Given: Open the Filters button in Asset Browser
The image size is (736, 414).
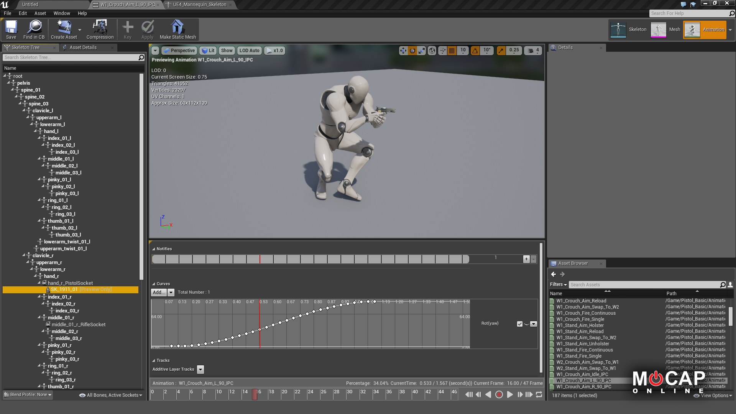Looking at the screenshot, I should [x=558, y=284].
